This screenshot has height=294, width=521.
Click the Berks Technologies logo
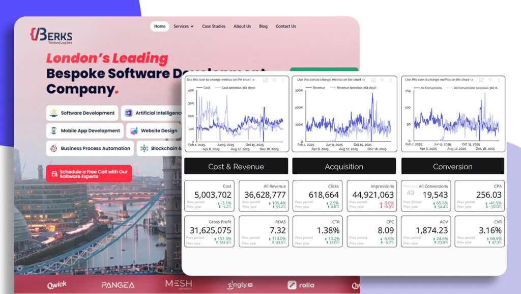pos(51,36)
